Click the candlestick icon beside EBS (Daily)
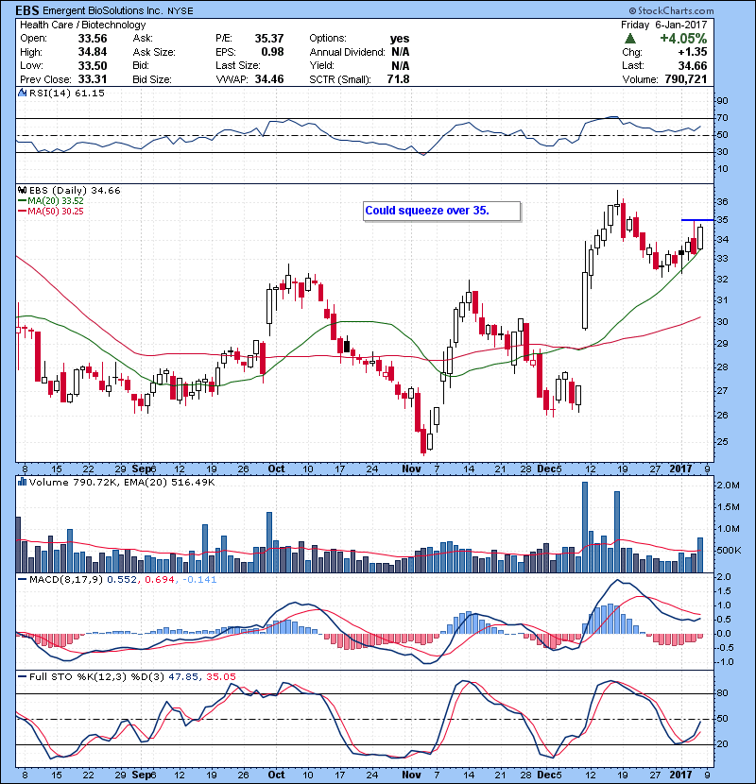The height and width of the screenshot is (784, 756). pyautogui.click(x=22, y=190)
